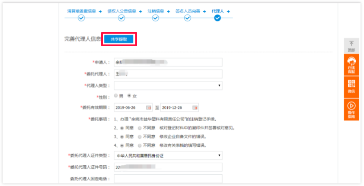
Task: Open 在线客服 online support icon
Action: point(351,64)
